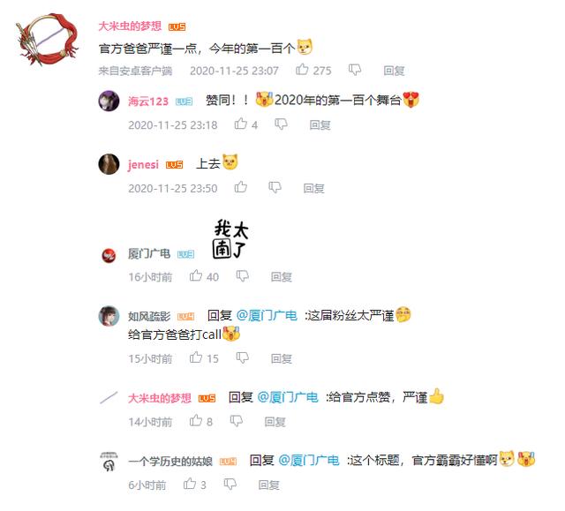Reply to 厦门广电's comment
Image resolution: width=565 pixels, height=511 pixels.
[x=281, y=276]
